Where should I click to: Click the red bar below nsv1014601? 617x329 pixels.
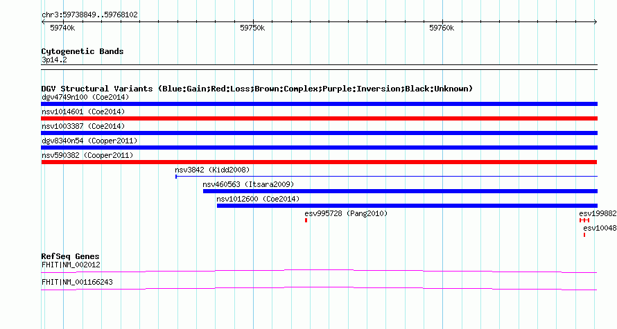coord(319,118)
